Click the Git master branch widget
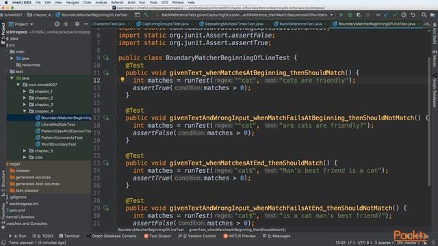Image resolution: width=438 pixels, height=246 pixels. pos(408,243)
